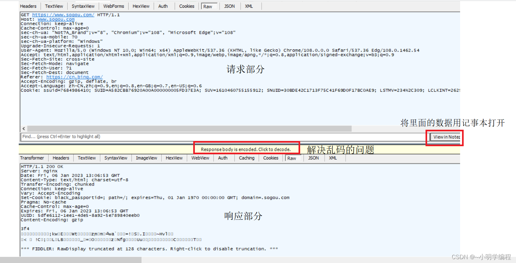Open response JSON tab
Image resolution: width=516 pixels, height=263 pixels.
pos(313,158)
